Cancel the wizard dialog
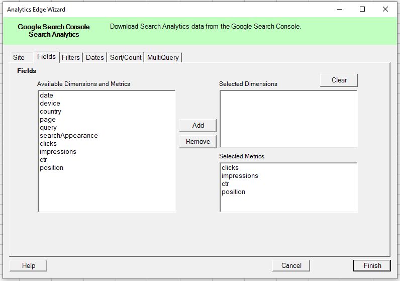Screen dimensions: 400x281 [291, 265]
